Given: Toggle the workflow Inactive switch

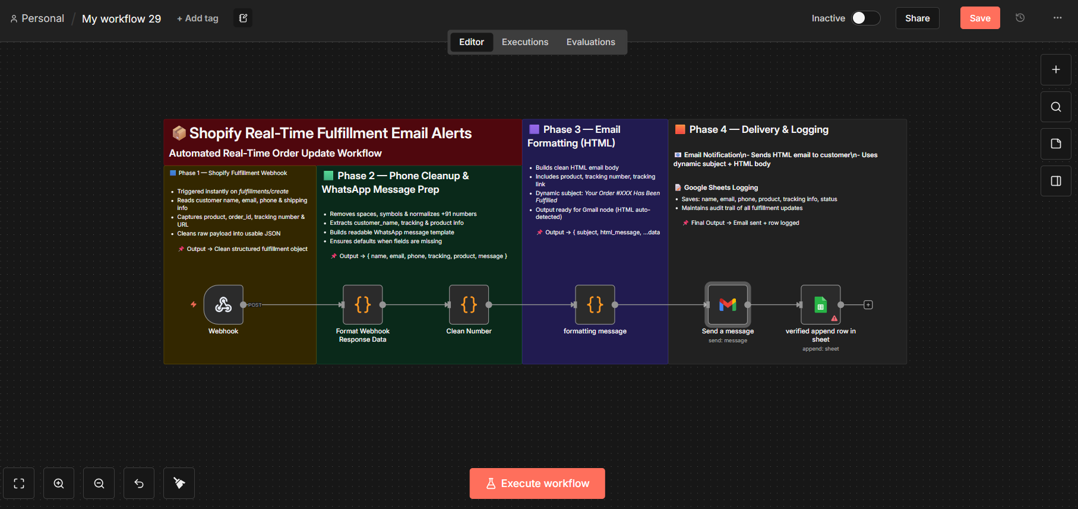Looking at the screenshot, I should 865,18.
